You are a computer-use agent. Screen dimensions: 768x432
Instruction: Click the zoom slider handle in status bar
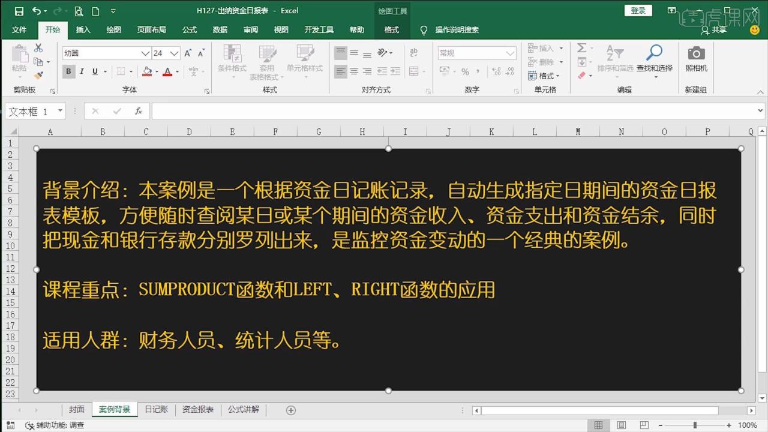click(x=695, y=425)
